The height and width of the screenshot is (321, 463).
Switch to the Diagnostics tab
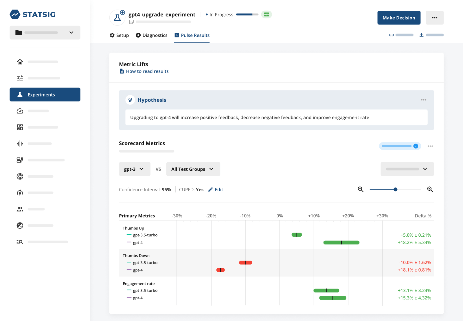(152, 35)
